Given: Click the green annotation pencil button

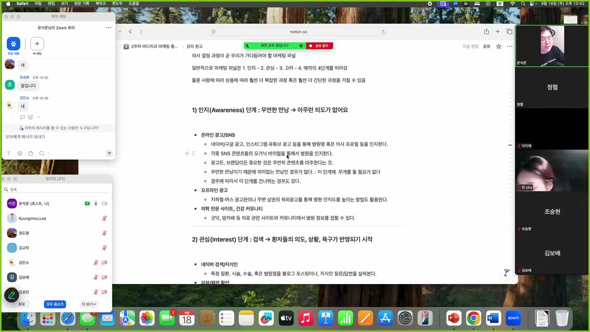Looking at the screenshot, I should [x=12, y=295].
